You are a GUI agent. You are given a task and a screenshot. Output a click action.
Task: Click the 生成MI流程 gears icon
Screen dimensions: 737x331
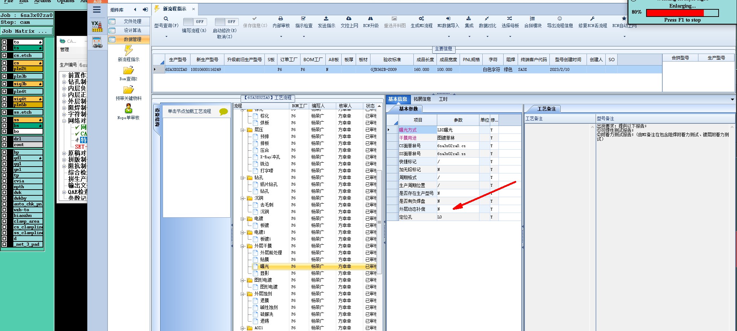[x=421, y=18]
